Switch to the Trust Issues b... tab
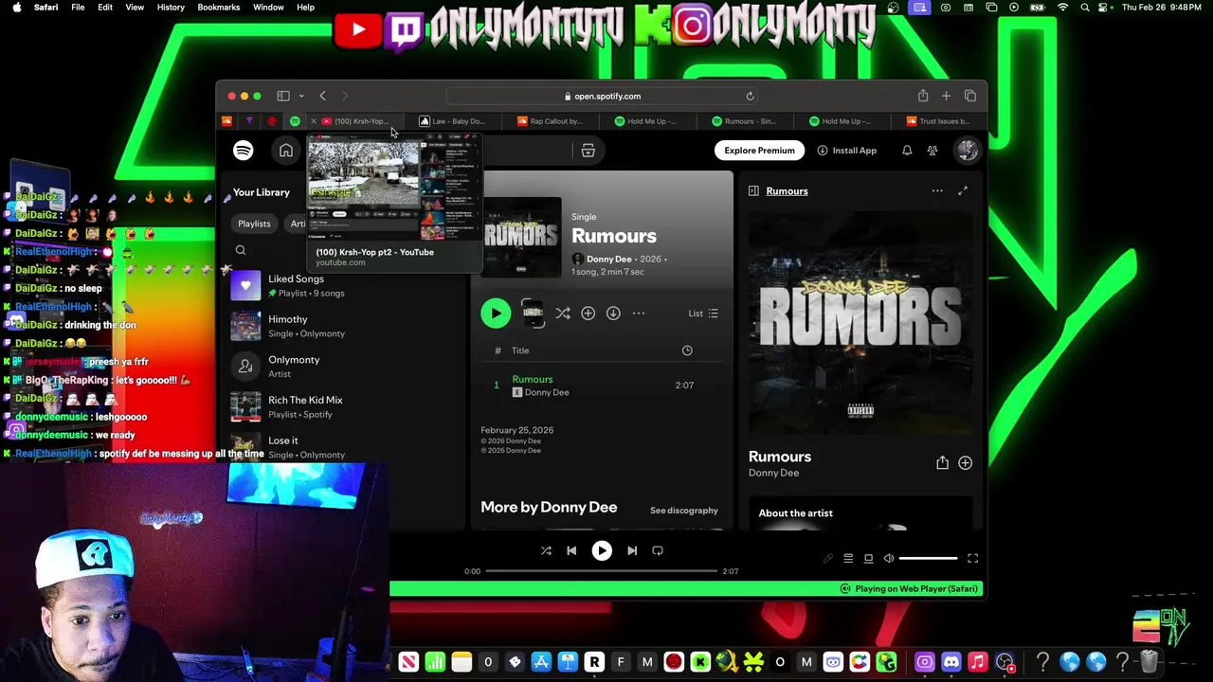Viewport: 1213px width, 682px height. 938,121
